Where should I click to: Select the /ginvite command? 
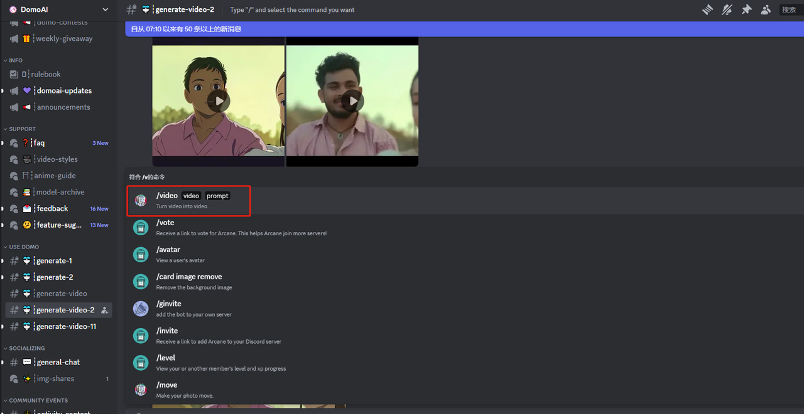(464, 308)
